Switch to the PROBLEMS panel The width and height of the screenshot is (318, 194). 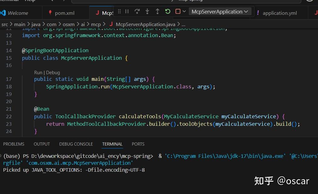14,144
